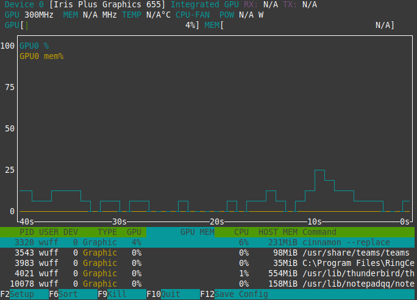Click the USER column header
The image size is (417, 300).
coord(49,232)
